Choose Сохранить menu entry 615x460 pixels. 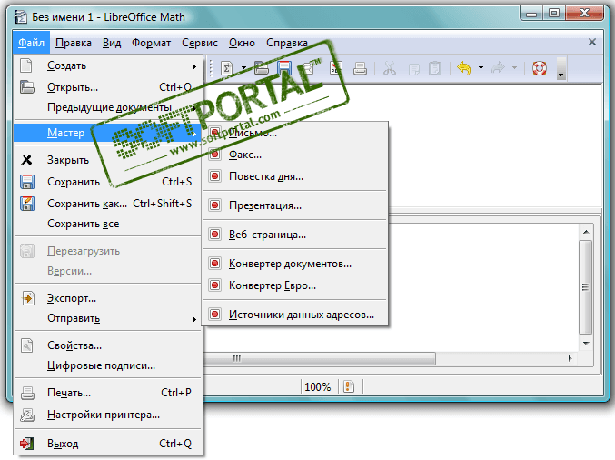[x=108, y=182]
